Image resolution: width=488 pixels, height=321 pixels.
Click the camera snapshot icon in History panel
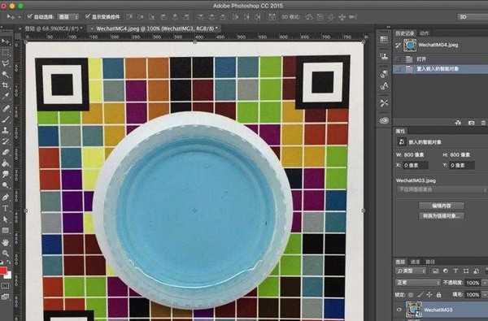click(471, 123)
